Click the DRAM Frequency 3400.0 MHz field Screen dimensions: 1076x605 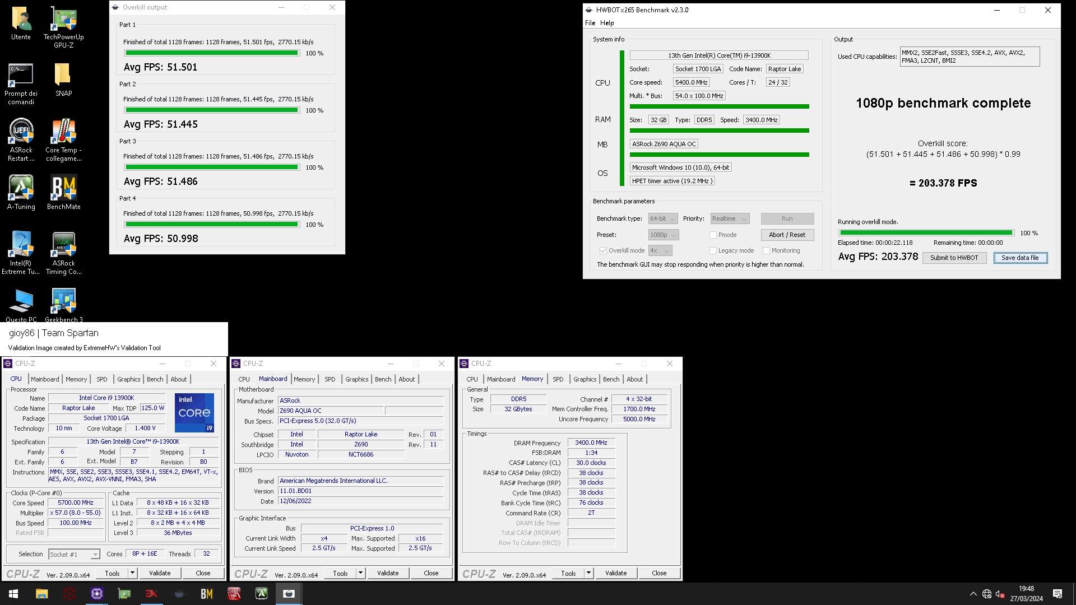[591, 443]
